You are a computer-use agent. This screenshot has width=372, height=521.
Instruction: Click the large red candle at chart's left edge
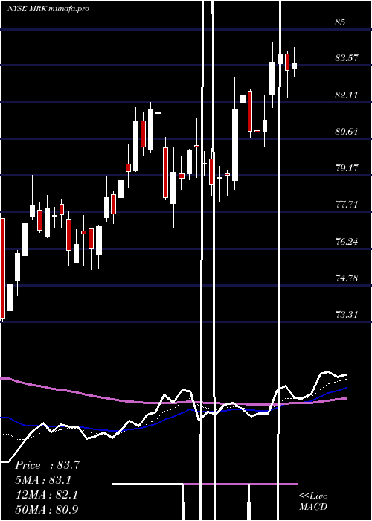tap(2, 269)
